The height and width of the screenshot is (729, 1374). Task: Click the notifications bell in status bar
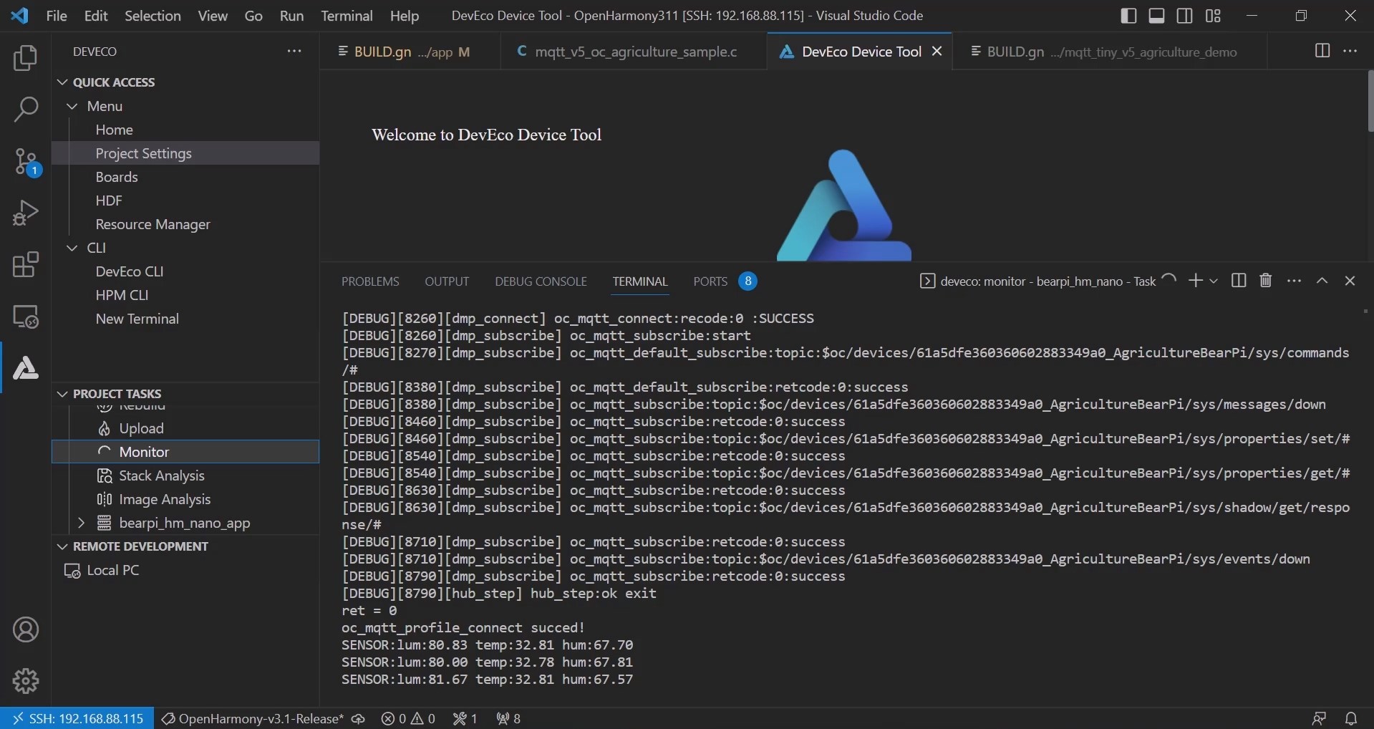coord(1351,718)
